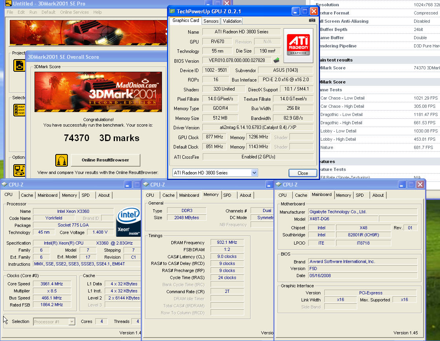
Task: Click the BIOS Date 05/16/2008 value
Action: [363, 276]
